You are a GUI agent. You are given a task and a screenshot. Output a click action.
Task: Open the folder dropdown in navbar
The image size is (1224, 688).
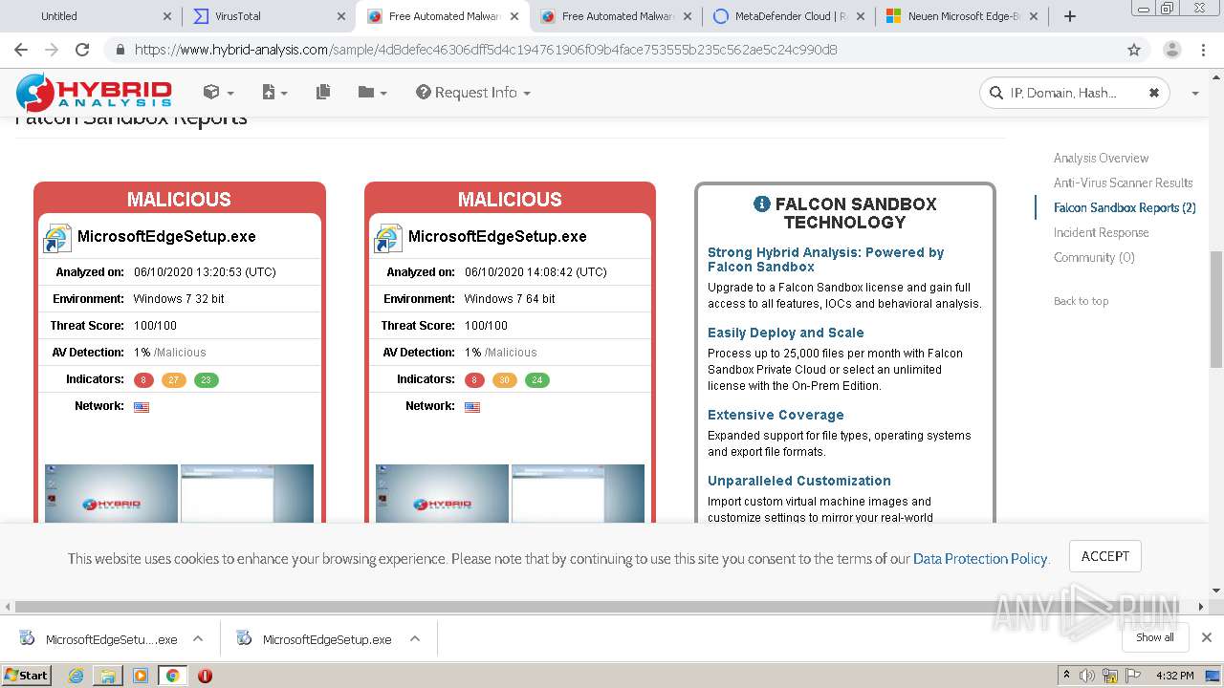point(372,93)
